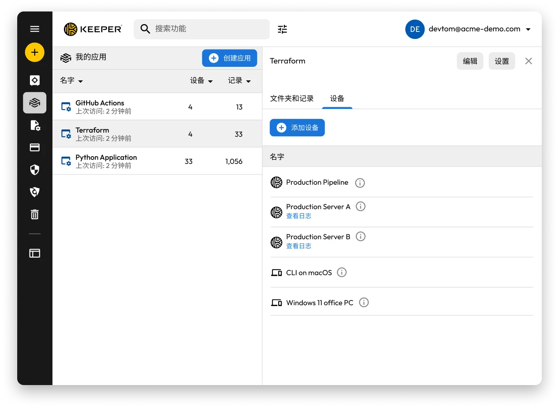Click the Production Pipeline device name

point(317,182)
